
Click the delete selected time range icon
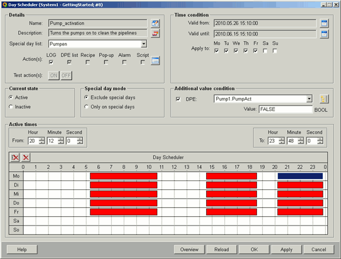26,157
